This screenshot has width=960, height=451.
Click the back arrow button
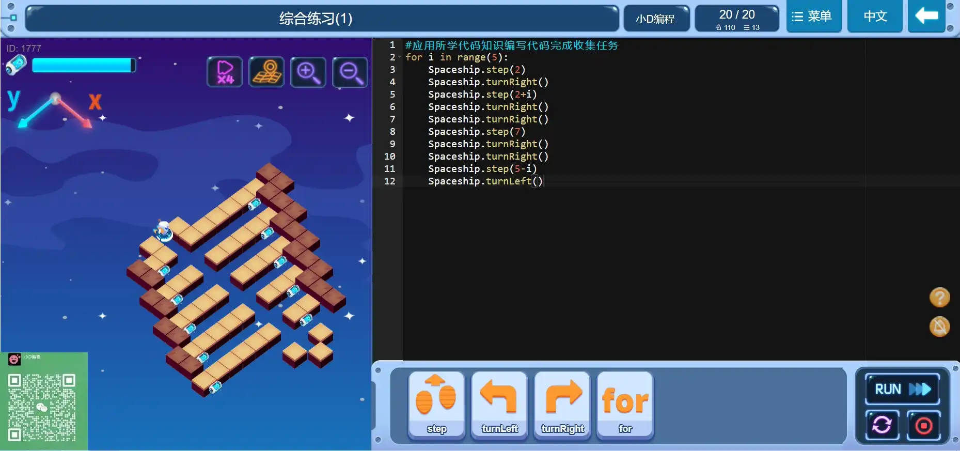(x=926, y=17)
